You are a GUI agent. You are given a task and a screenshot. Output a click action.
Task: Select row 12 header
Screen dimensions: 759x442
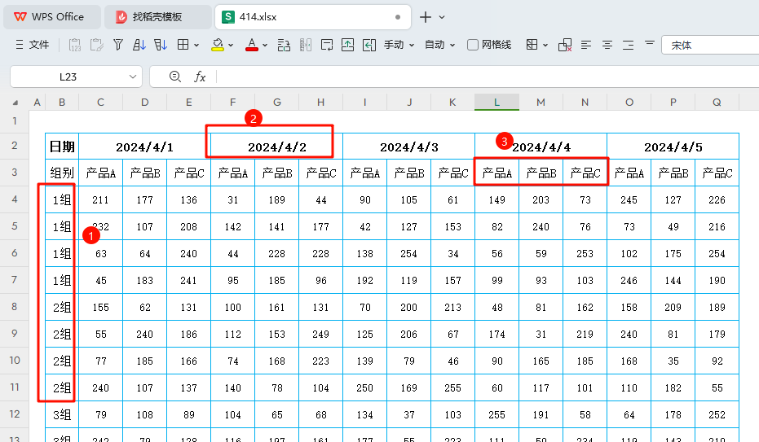(x=15, y=414)
